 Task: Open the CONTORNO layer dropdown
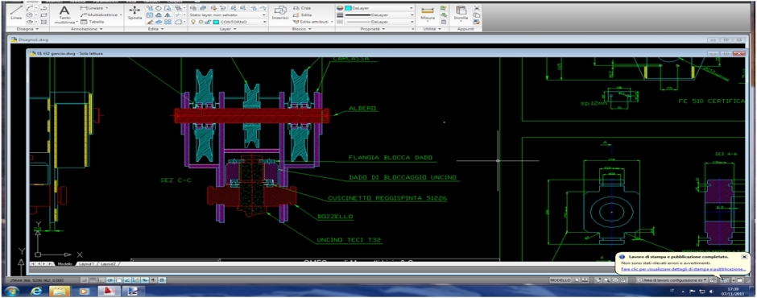(x=240, y=22)
